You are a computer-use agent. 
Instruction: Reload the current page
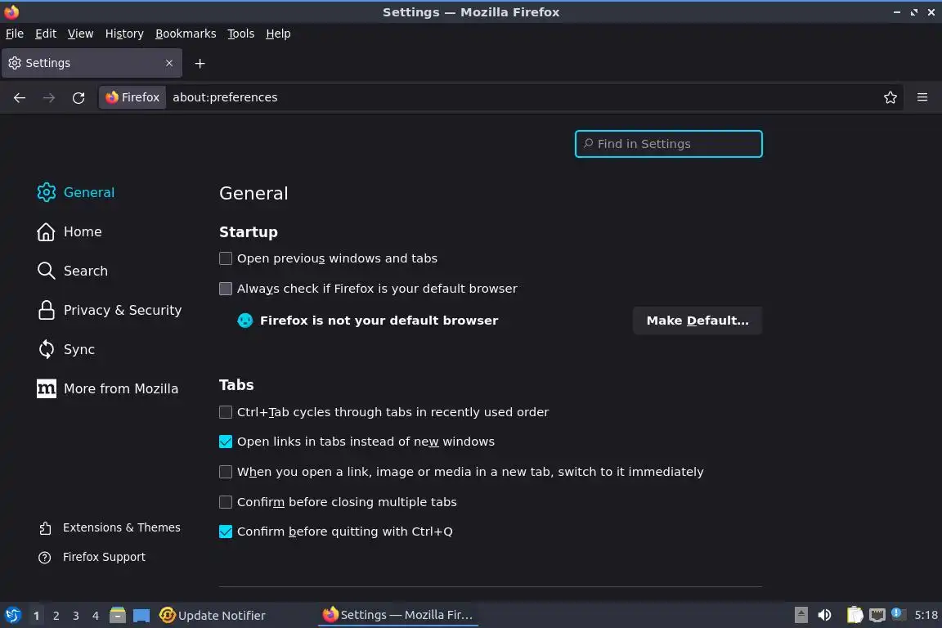78,97
